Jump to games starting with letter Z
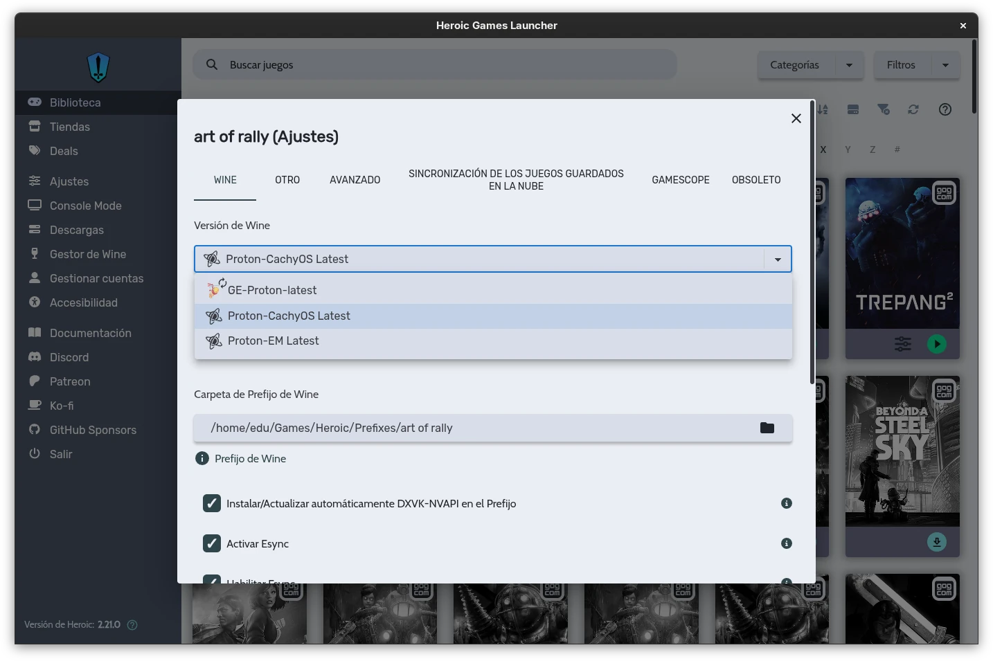 tap(873, 150)
